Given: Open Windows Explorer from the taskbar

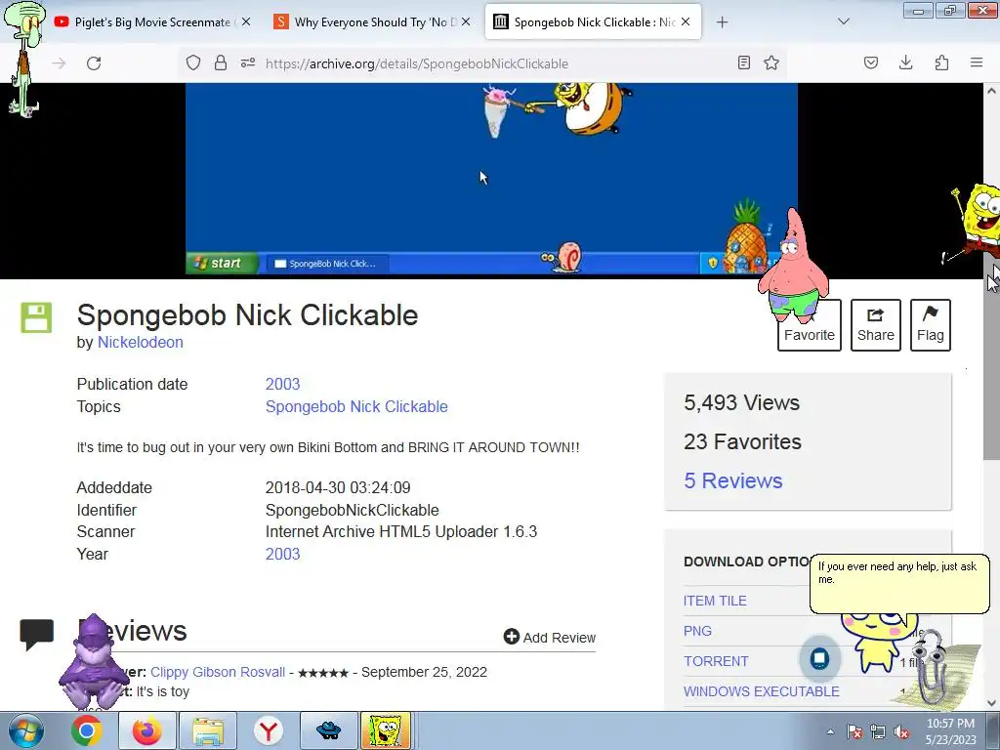Looking at the screenshot, I should pos(208,730).
